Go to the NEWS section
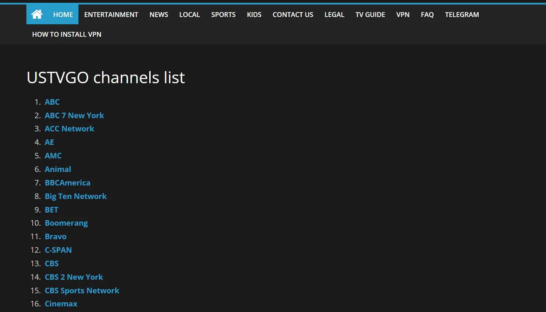 coord(159,15)
